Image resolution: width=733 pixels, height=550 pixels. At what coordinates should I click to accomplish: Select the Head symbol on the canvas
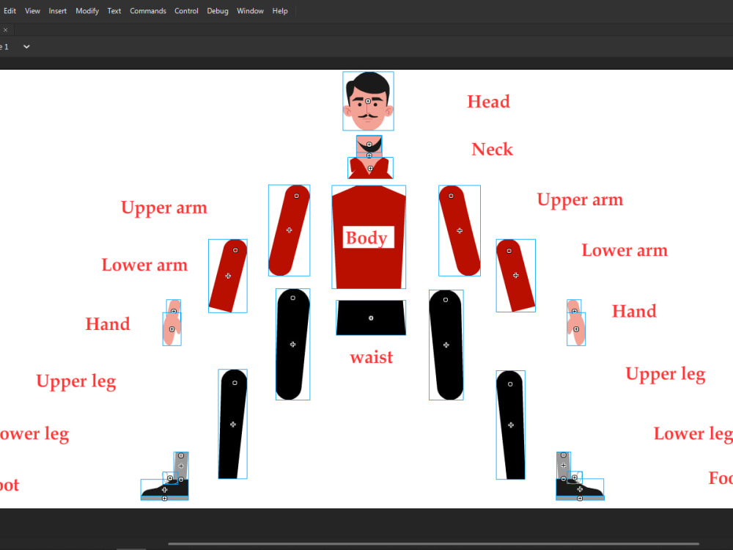click(368, 100)
